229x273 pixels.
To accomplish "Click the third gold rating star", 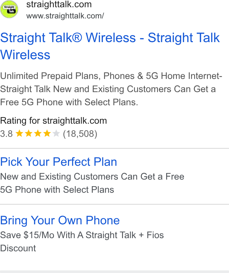I will (38, 134).
